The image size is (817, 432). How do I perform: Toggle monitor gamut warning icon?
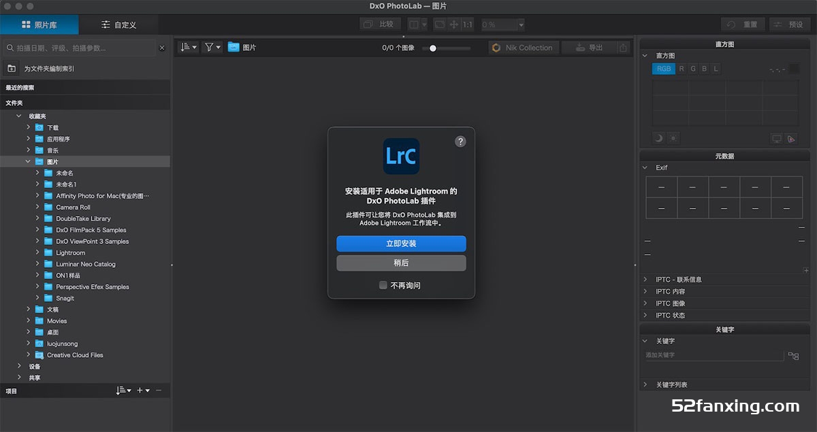777,138
